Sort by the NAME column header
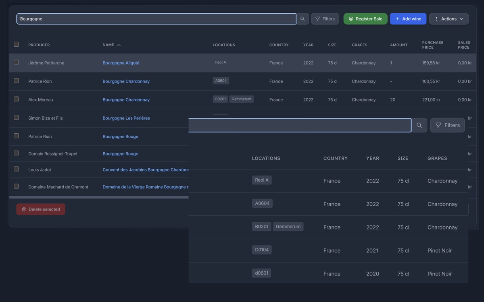Viewport: 484px width, 302px height. click(112, 45)
